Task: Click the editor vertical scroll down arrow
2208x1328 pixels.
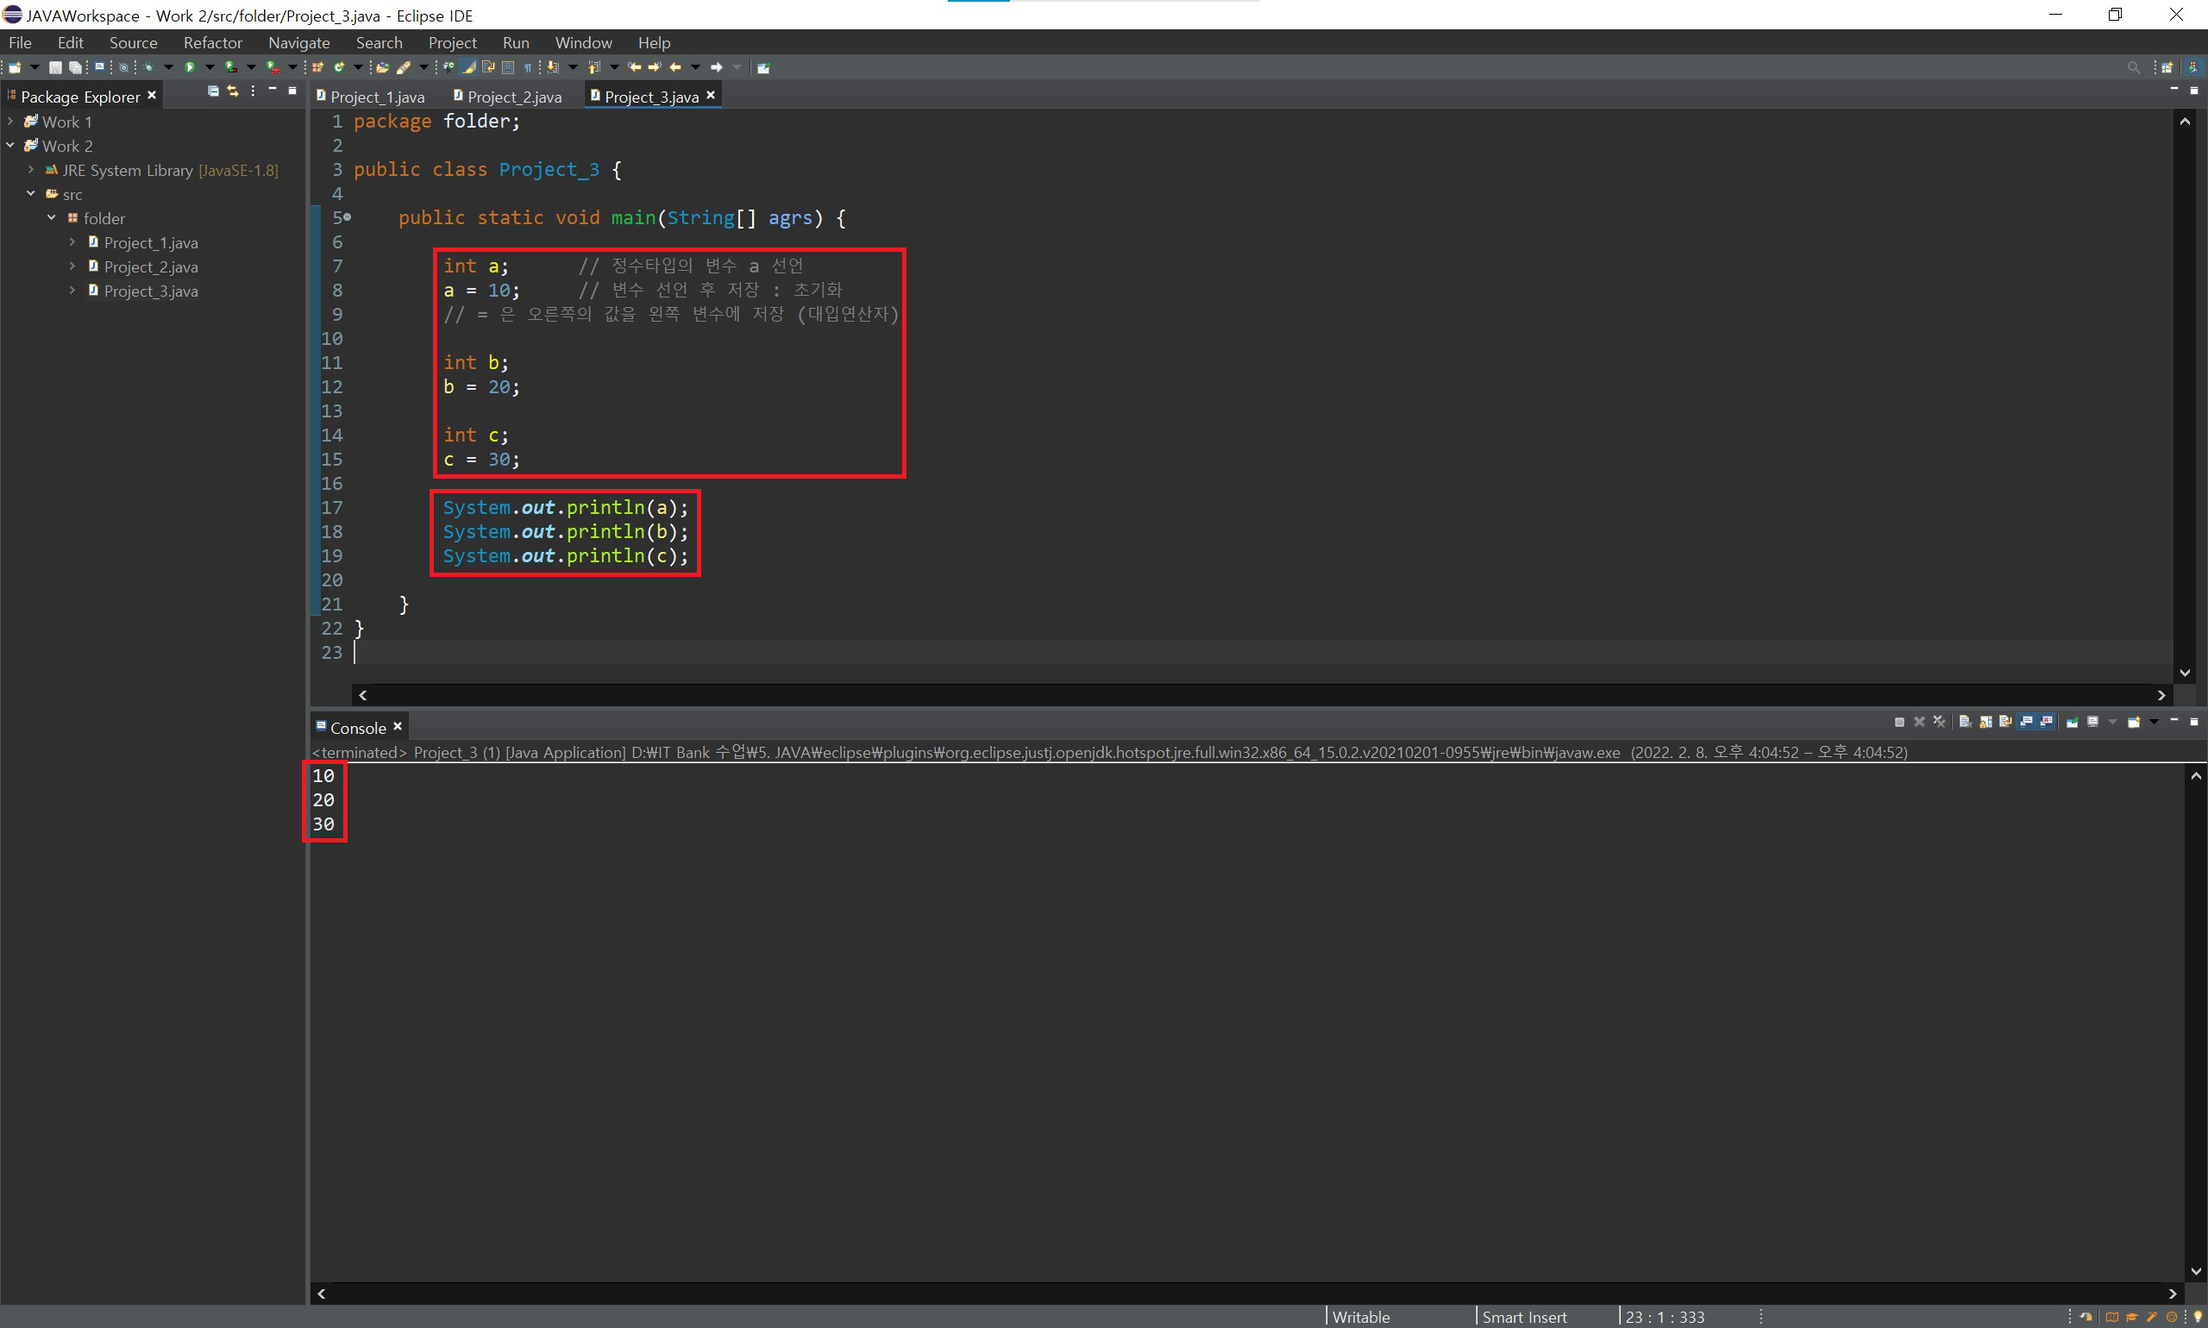Action: [x=2185, y=673]
